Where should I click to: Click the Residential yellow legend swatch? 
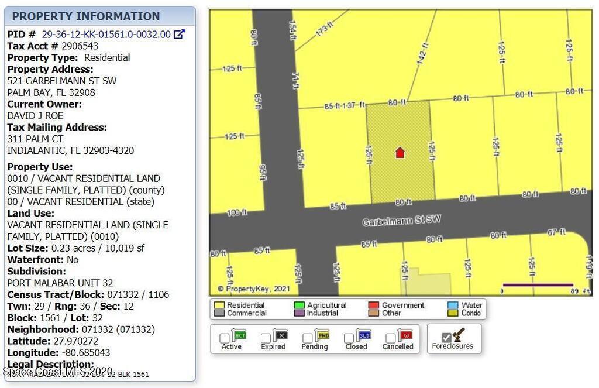(219, 305)
